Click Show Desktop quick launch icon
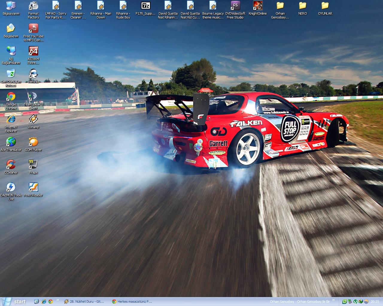The width and height of the screenshot is (383, 306). pyautogui.click(x=37, y=302)
